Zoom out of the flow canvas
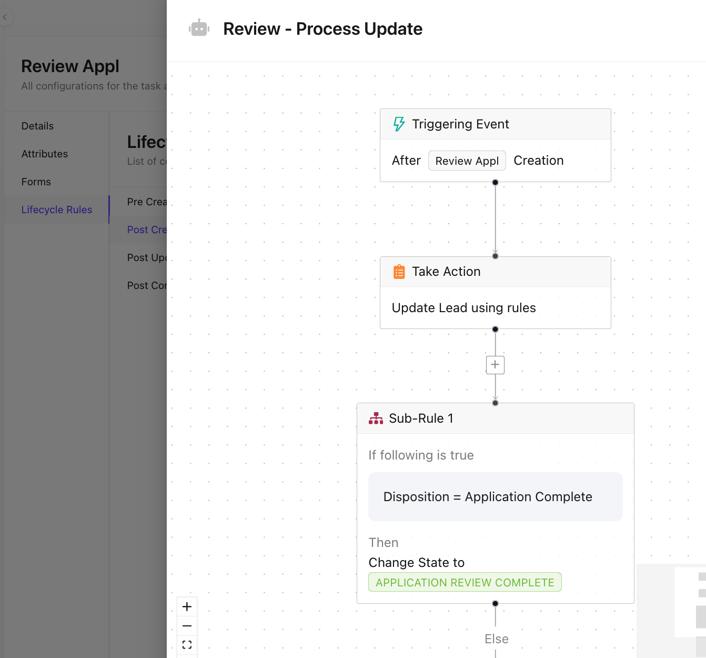706x658 pixels. [x=187, y=626]
